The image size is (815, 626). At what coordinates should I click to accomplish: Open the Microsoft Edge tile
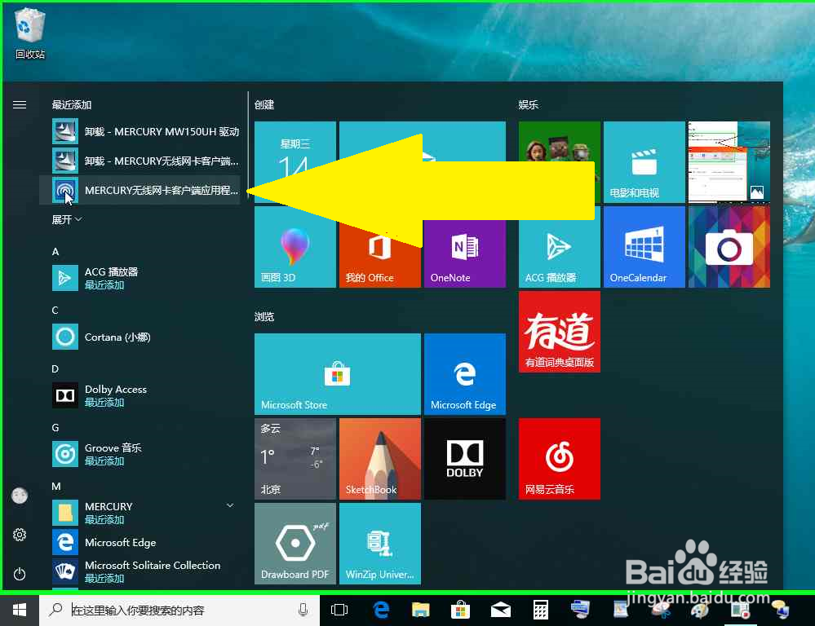point(465,374)
